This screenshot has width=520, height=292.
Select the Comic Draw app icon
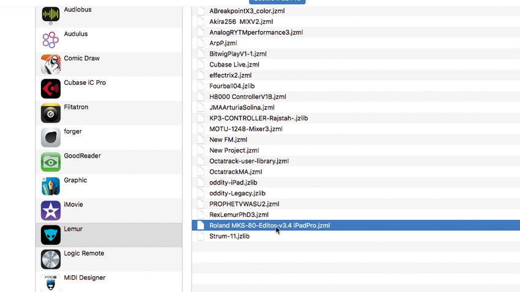50,64
